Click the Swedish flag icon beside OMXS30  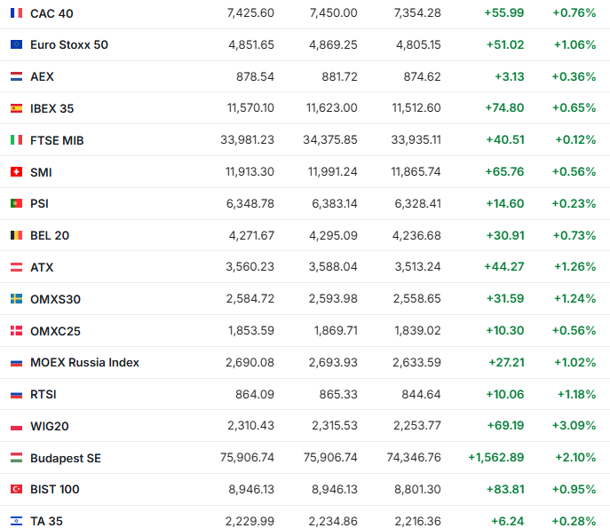click(x=16, y=299)
